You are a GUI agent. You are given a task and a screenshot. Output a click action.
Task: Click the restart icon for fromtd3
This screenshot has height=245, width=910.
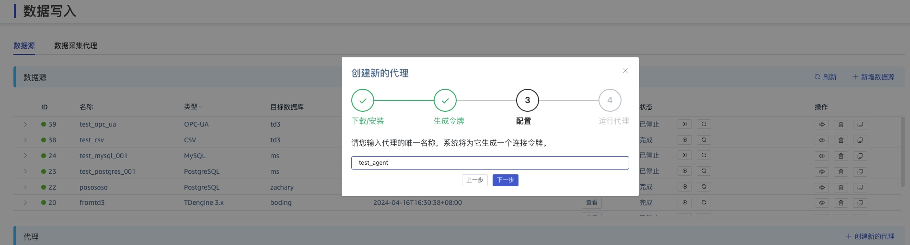[703, 202]
